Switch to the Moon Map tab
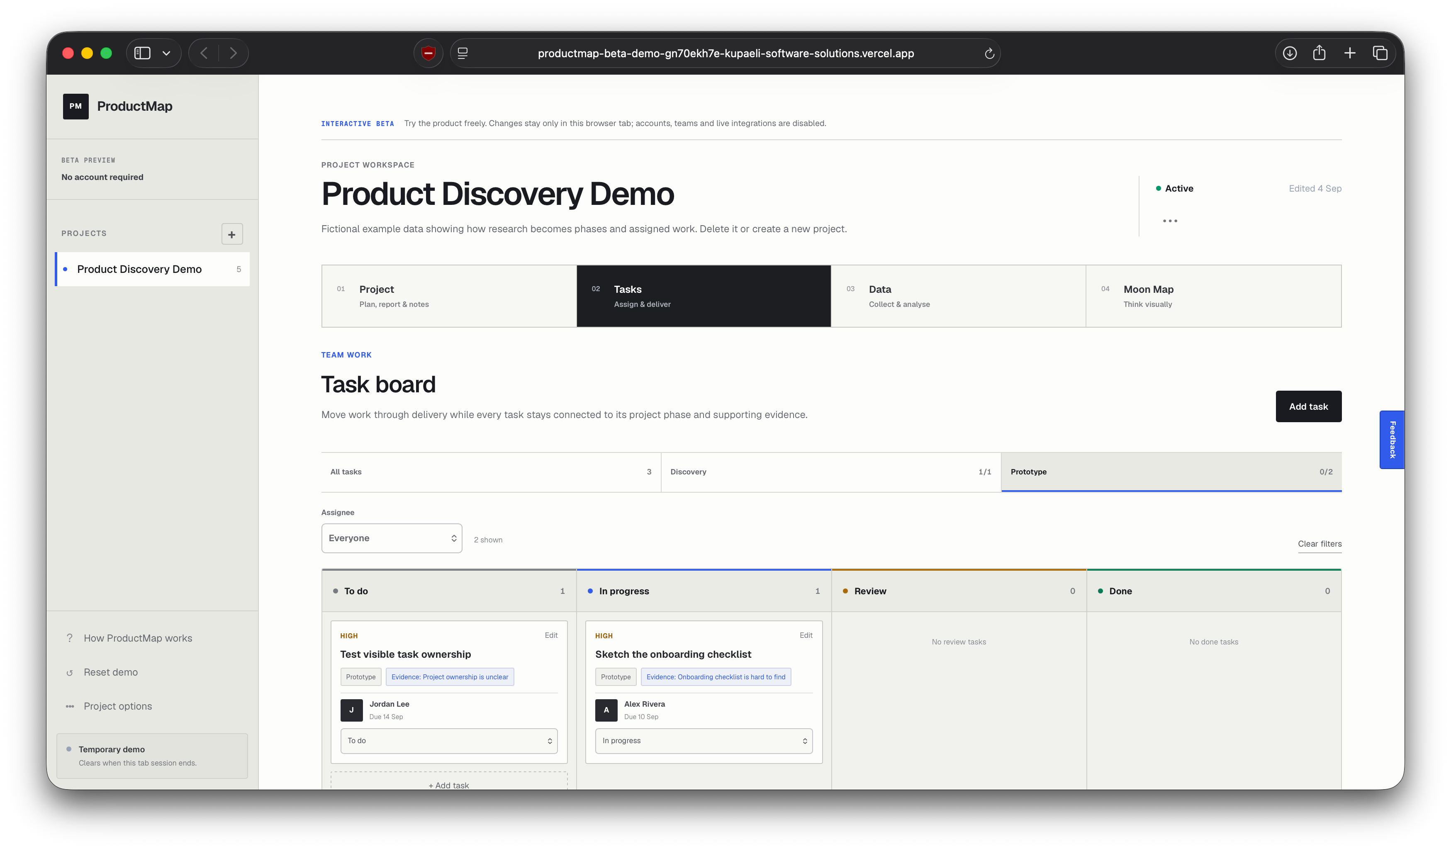1451x851 pixels. pyautogui.click(x=1214, y=296)
